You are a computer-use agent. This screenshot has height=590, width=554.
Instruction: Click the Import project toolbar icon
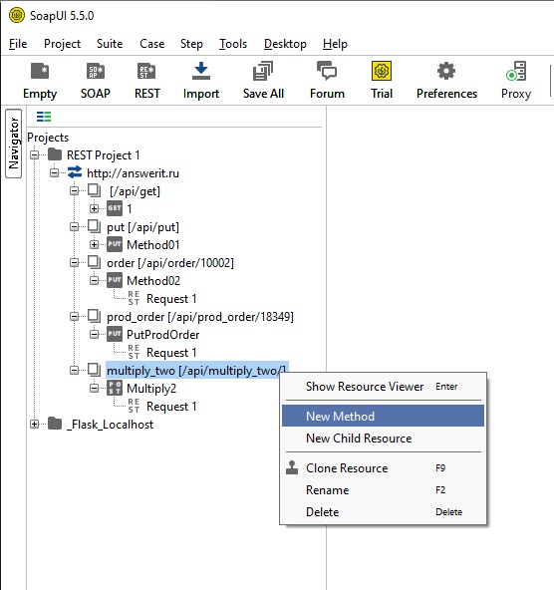tap(201, 71)
